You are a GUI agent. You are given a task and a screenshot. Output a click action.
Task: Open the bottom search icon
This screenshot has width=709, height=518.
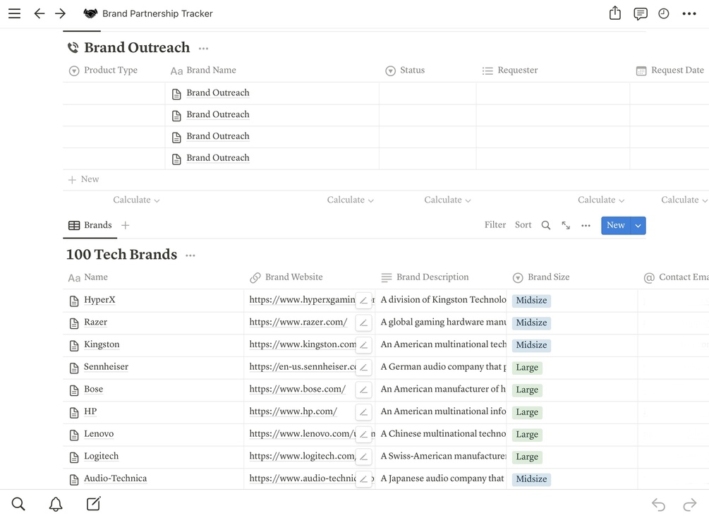(18, 504)
